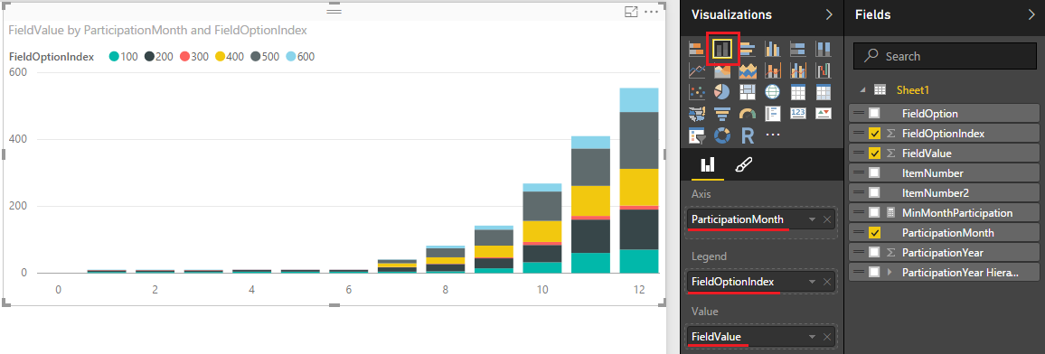Uncheck the FieldValue field checkbox
The width and height of the screenshot is (1045, 354).
coord(874,153)
